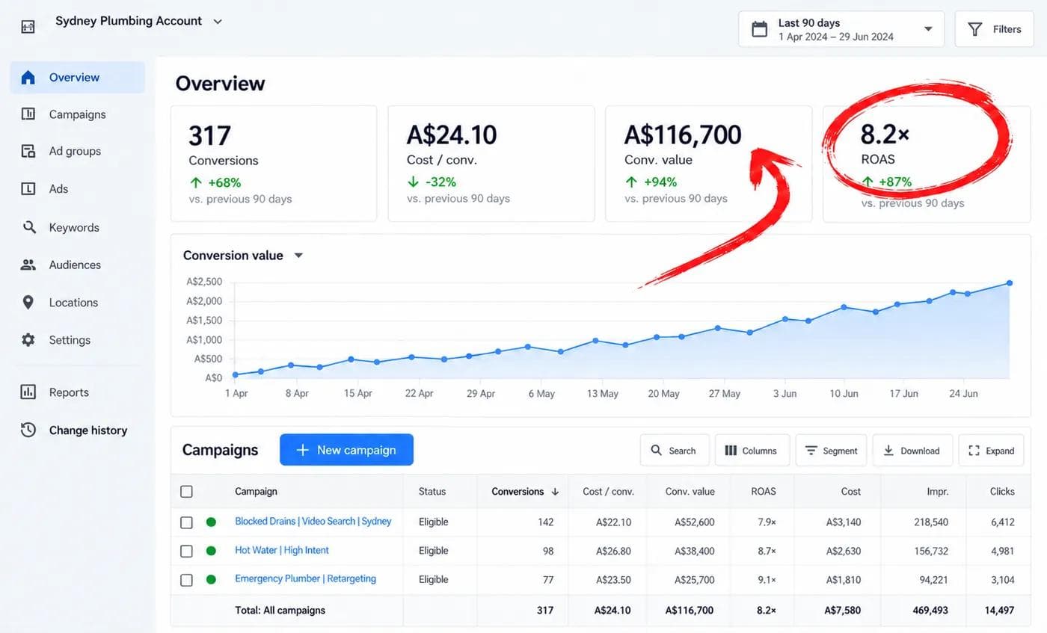Click the ROAS column header
The height and width of the screenshot is (633, 1047).
tap(763, 492)
